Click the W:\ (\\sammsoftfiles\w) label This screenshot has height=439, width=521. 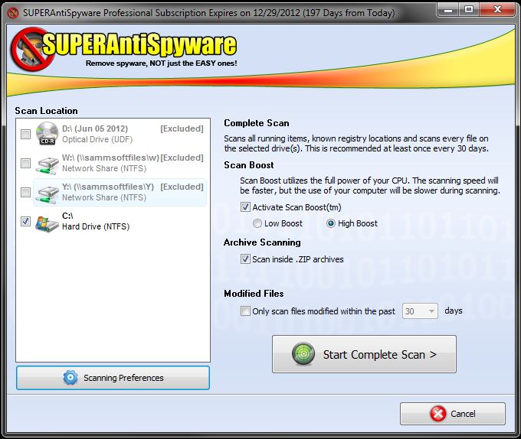[x=110, y=158]
